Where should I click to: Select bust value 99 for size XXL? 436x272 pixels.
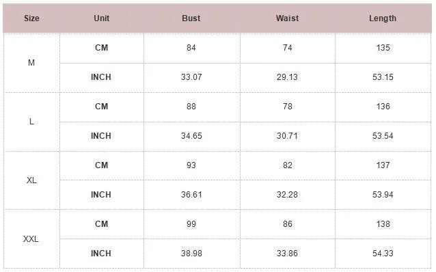[191, 224]
